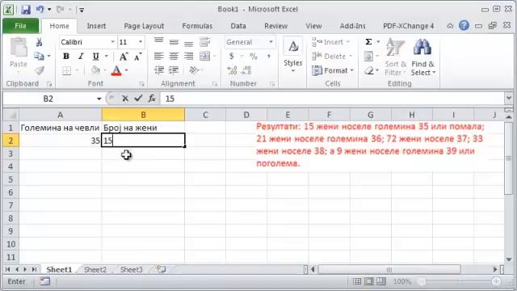Click the Paste clipboard icon
The image size is (517, 291).
pos(19,48)
